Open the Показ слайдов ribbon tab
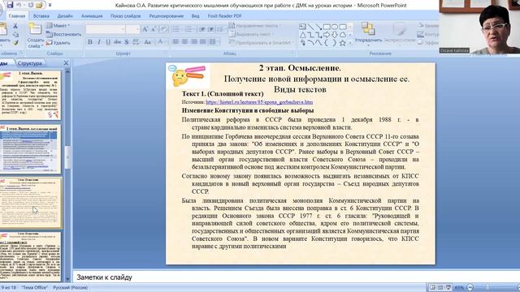 pyautogui.click(x=125, y=16)
